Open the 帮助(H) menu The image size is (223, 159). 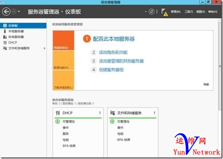(213, 12)
